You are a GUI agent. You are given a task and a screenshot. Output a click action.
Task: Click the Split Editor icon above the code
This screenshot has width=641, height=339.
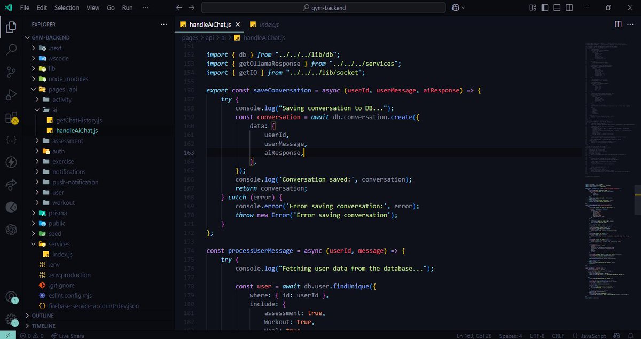[x=619, y=24]
